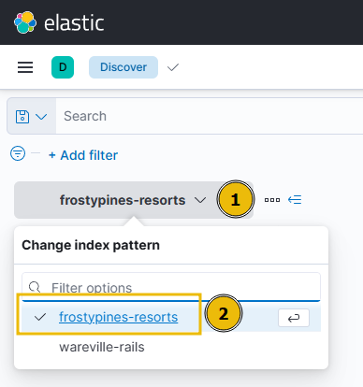Click the enter-key icon on frostypines-resorts row

pos(294,318)
